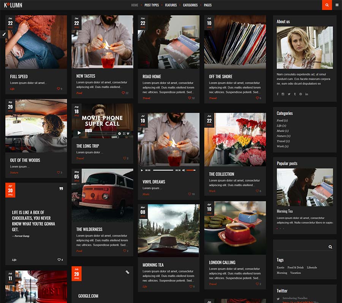Image resolution: width=342 pixels, height=303 pixels.
Task: Go to the Pages menu item
Action: coord(207,5)
